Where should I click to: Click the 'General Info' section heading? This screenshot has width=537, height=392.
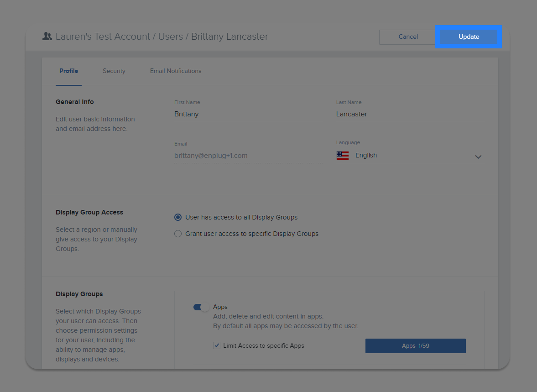tap(75, 102)
